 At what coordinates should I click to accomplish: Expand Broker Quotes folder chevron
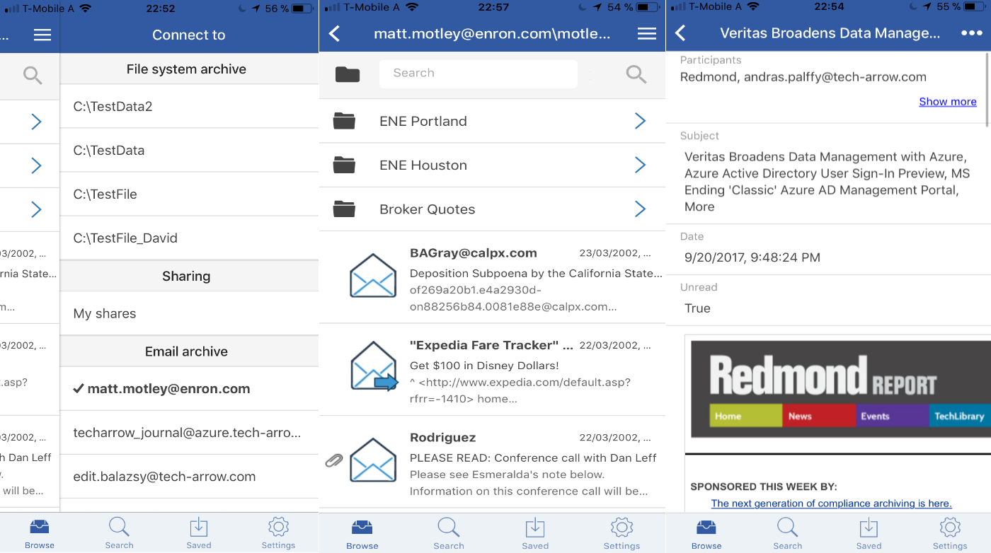point(640,209)
